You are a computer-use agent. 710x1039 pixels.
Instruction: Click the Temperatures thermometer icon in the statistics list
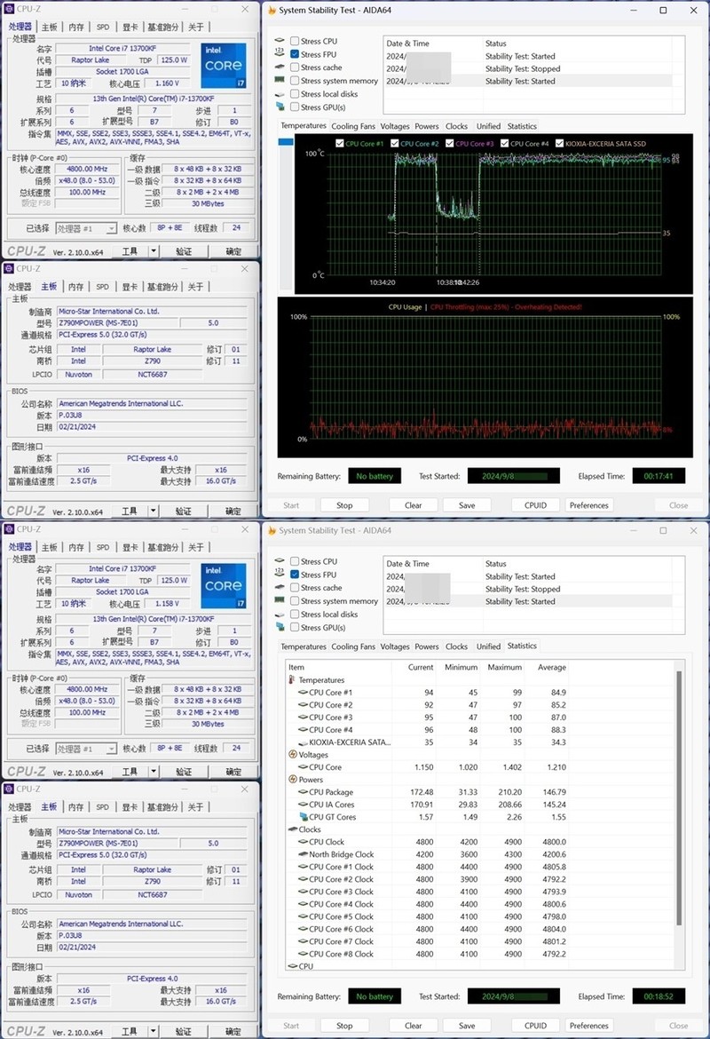pyautogui.click(x=292, y=680)
